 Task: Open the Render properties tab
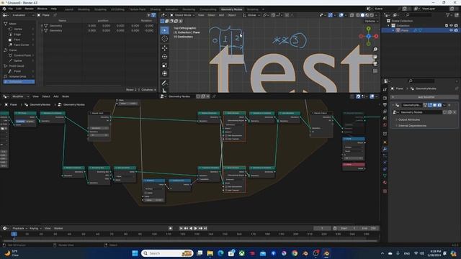pyautogui.click(x=385, y=98)
